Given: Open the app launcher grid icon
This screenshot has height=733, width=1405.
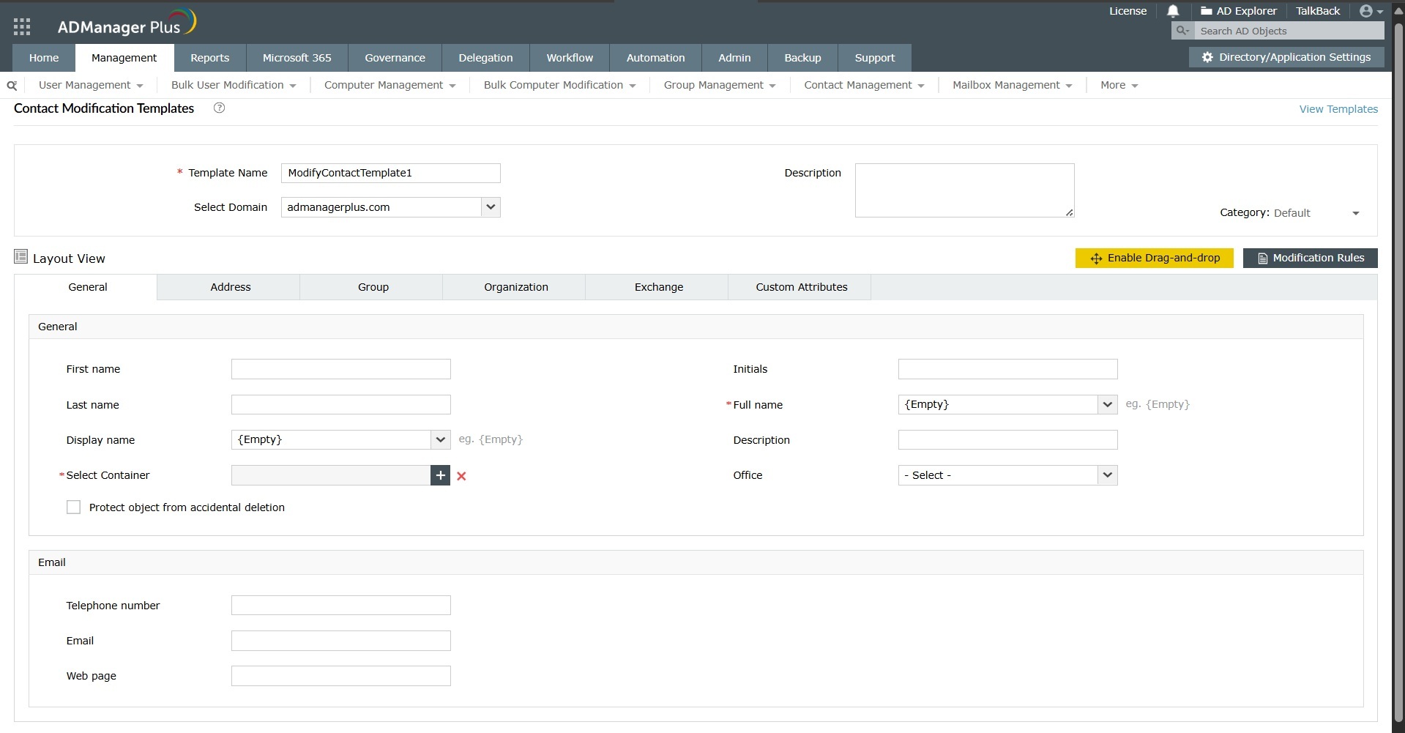Looking at the screenshot, I should [x=22, y=26].
